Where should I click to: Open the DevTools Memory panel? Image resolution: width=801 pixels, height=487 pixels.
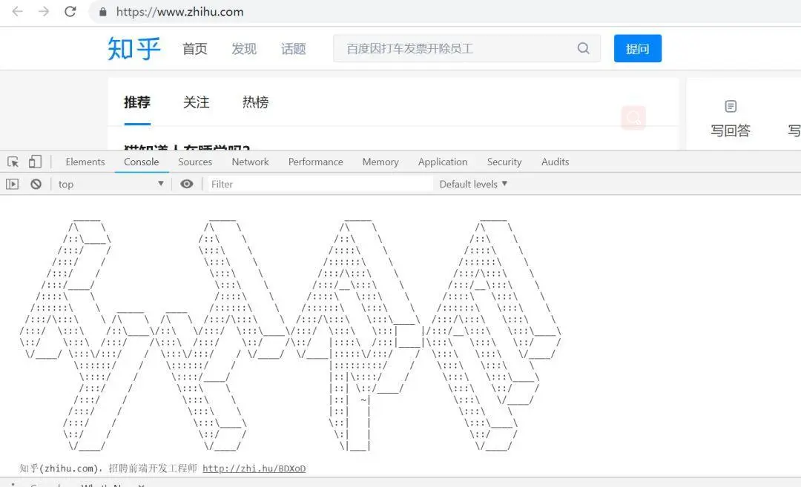point(380,162)
